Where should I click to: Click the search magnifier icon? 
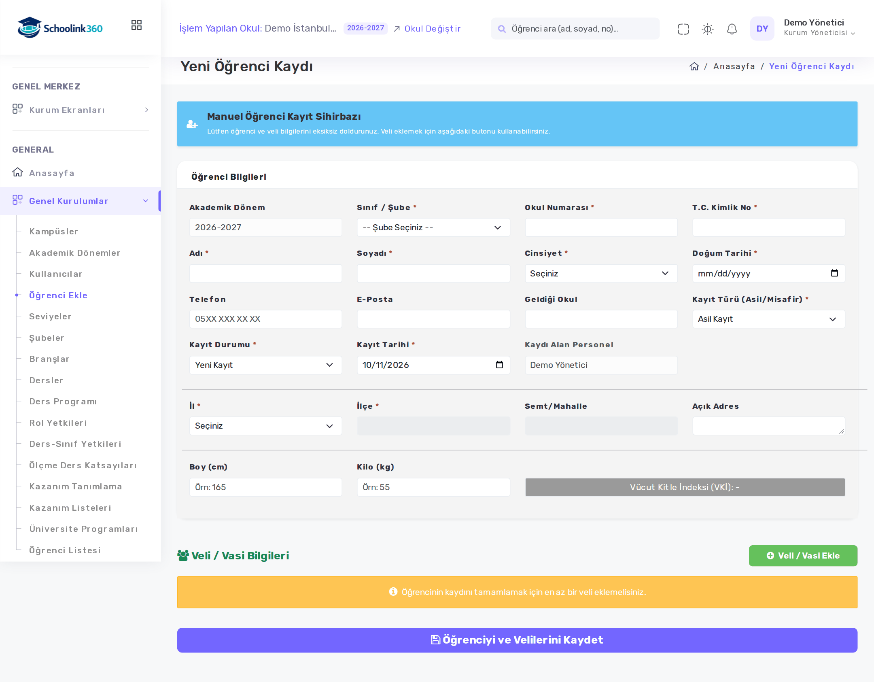click(502, 29)
